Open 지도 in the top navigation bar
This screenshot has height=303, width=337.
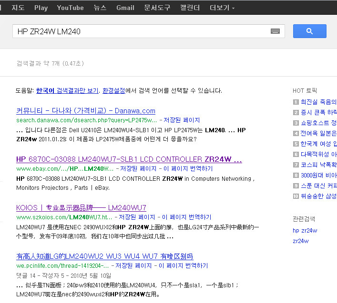pos(18,8)
